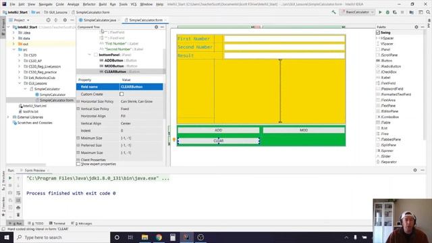Open the Terminal tool window tab
432x243 pixels.
point(57,223)
